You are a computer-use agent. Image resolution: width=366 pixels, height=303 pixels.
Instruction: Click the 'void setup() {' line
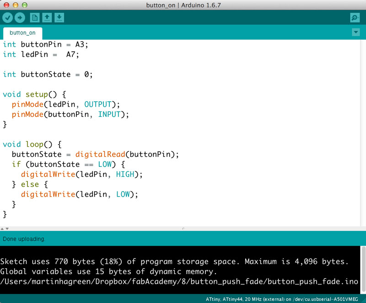(x=35, y=94)
